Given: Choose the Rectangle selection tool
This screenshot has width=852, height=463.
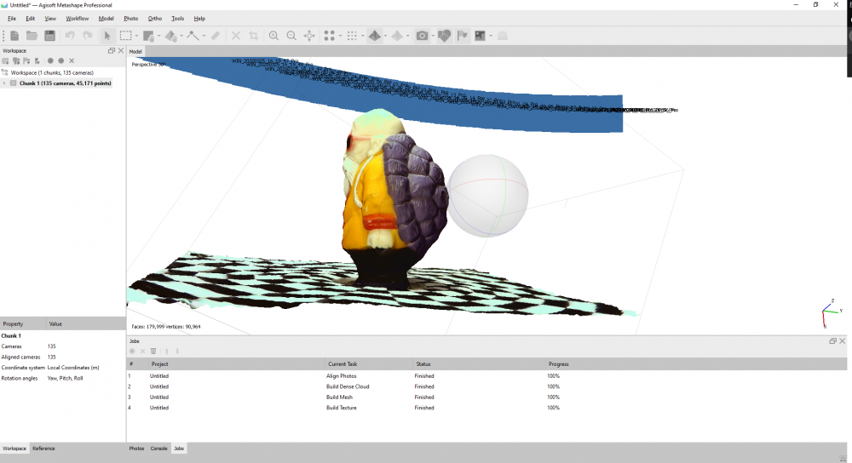Looking at the screenshot, I should 125,36.
